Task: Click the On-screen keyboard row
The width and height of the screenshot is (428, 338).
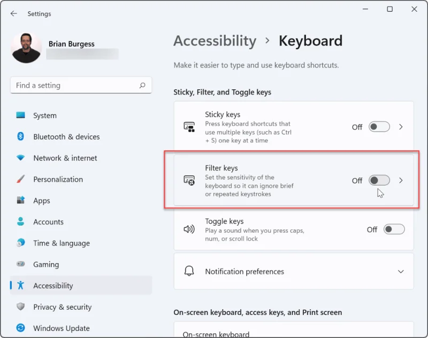Action: tap(294, 330)
